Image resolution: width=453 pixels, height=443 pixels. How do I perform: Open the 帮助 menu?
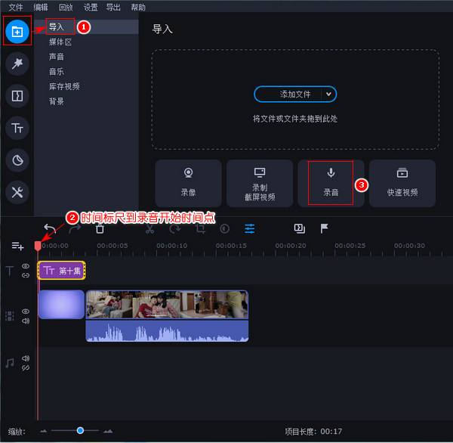click(x=138, y=7)
